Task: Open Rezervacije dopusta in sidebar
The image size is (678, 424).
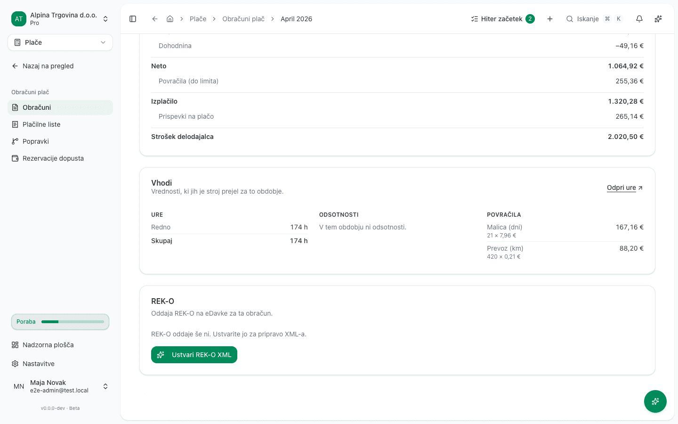Action: pos(60,158)
